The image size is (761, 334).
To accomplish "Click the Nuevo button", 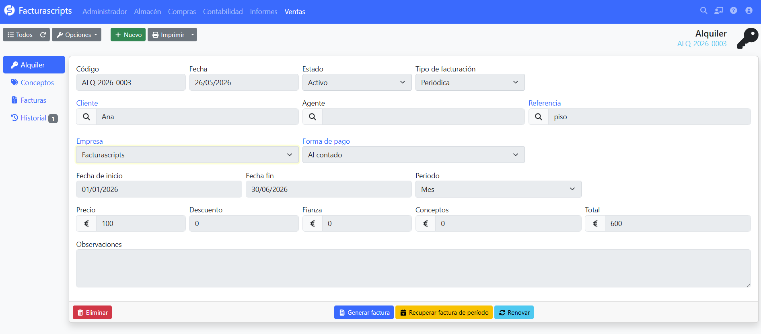I will pyautogui.click(x=128, y=35).
